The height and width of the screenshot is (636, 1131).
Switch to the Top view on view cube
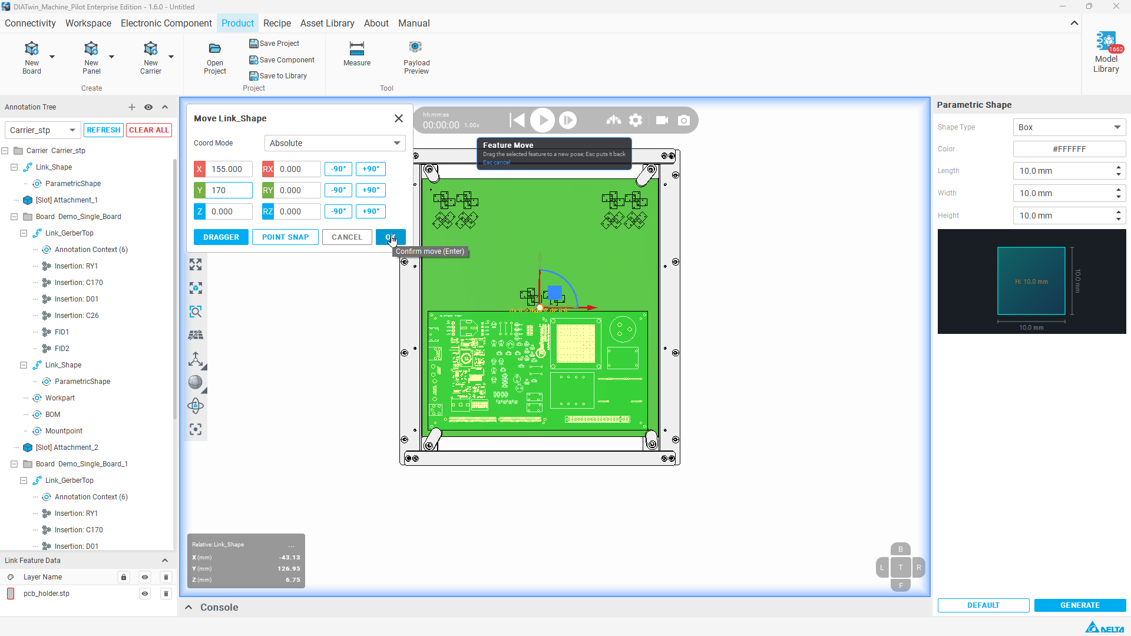(x=900, y=568)
